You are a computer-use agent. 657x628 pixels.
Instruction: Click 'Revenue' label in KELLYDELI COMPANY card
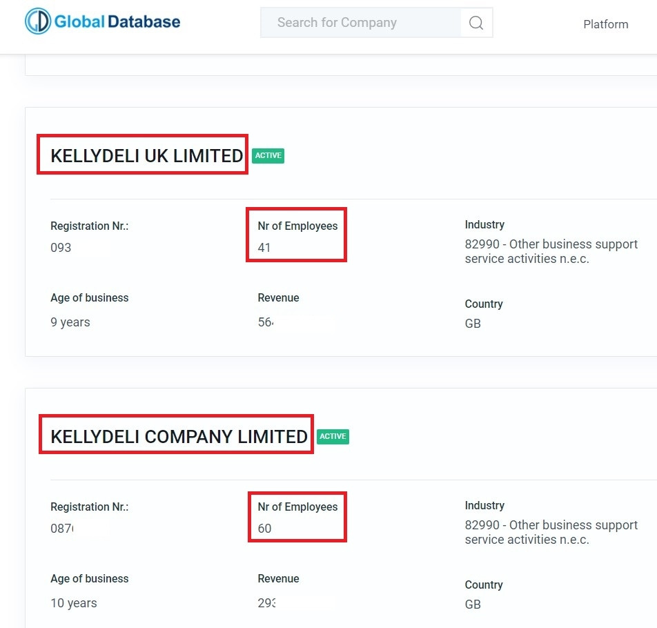coord(278,578)
